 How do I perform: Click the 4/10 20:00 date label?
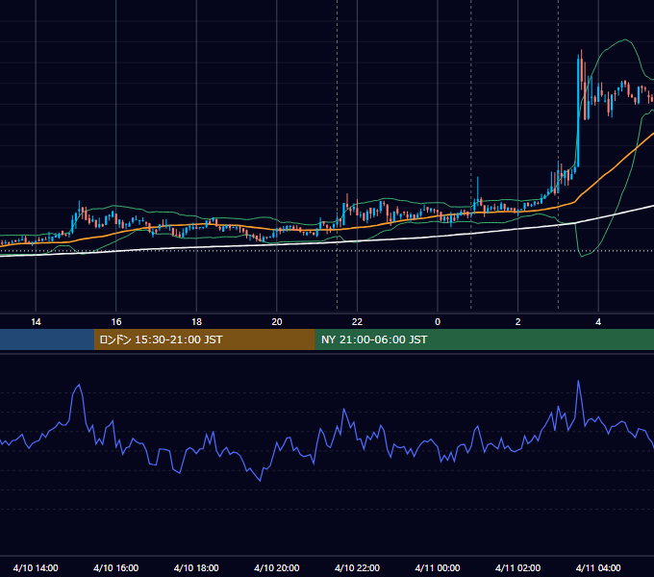(x=277, y=567)
